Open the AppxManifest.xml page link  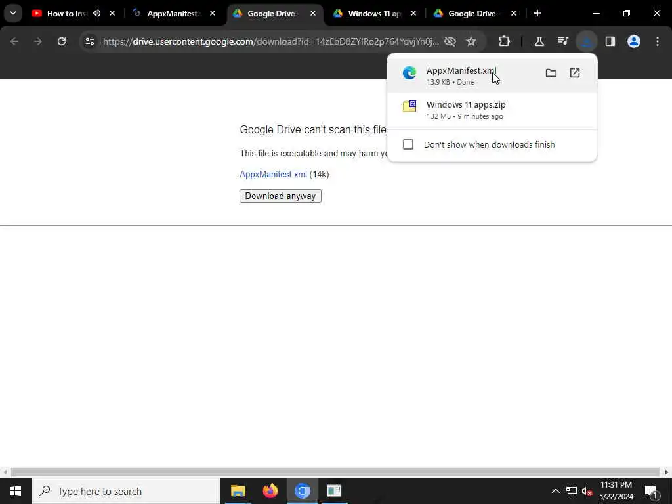coord(273,174)
